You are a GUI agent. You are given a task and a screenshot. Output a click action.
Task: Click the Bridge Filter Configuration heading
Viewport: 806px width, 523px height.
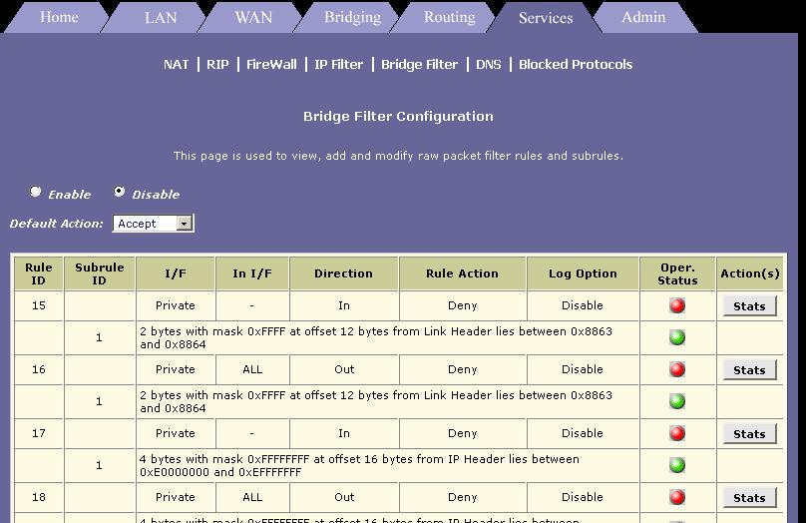pyautogui.click(x=398, y=116)
